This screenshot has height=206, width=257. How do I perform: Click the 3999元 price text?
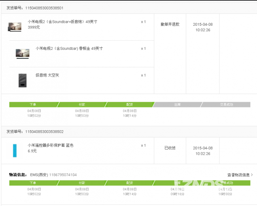(34, 27)
